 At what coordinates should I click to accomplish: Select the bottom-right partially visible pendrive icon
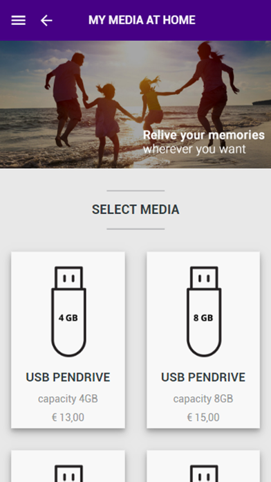[x=204, y=474]
